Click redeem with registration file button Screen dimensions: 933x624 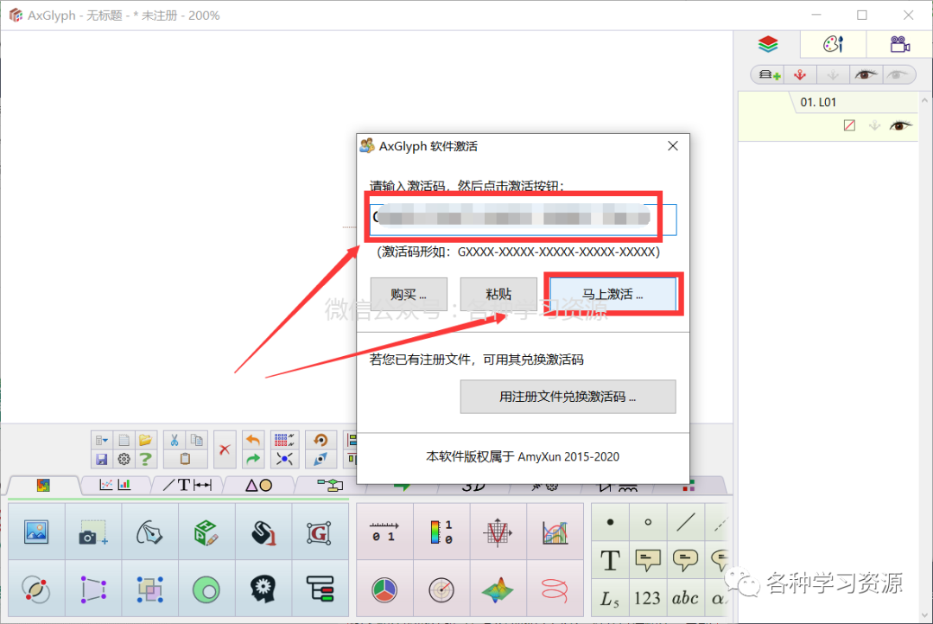[x=568, y=397]
